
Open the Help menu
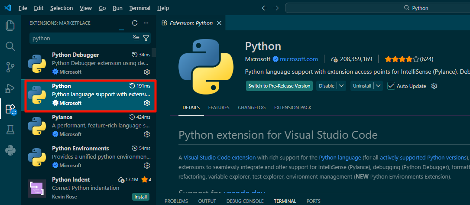pos(163,8)
